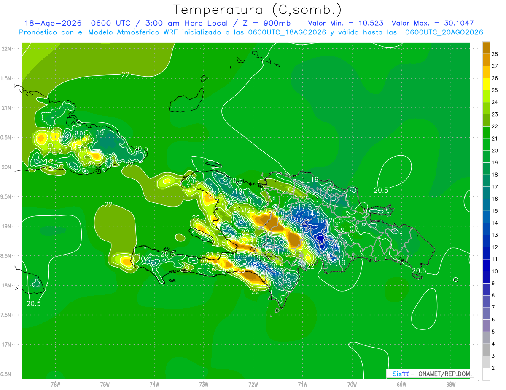
Task: Click the 73W longitude axis label
Action: tap(203, 385)
